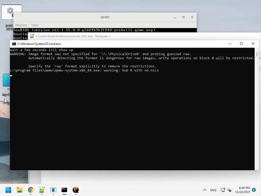Select the My Computer desktop icon
The image size is (261, 196).
tap(6, 85)
